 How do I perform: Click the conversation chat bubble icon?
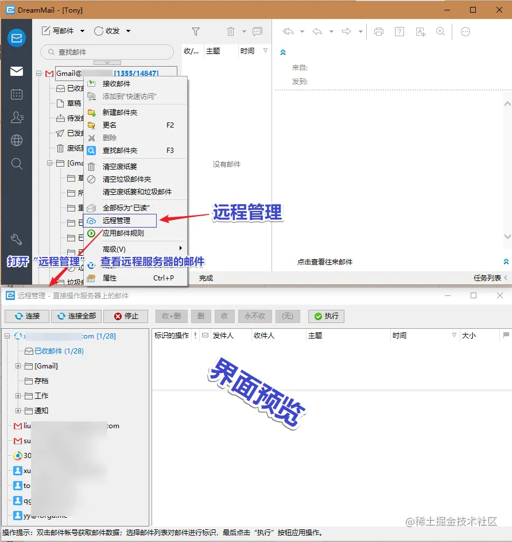(x=258, y=32)
